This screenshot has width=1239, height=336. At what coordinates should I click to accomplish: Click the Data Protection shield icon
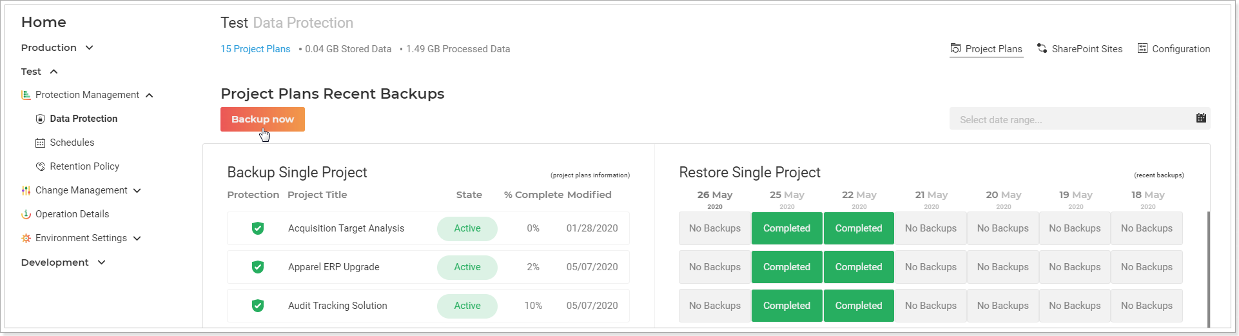(x=40, y=119)
